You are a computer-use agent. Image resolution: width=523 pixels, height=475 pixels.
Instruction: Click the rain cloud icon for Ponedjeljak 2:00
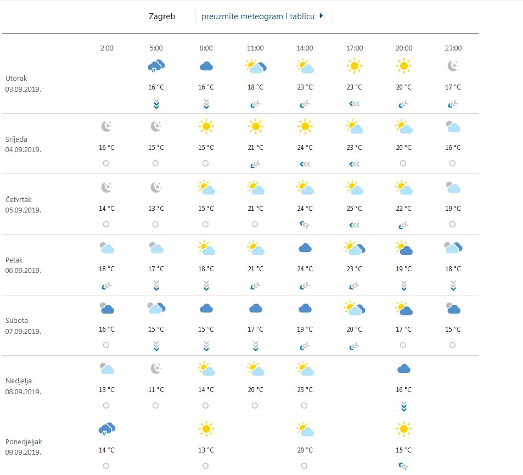tap(106, 429)
